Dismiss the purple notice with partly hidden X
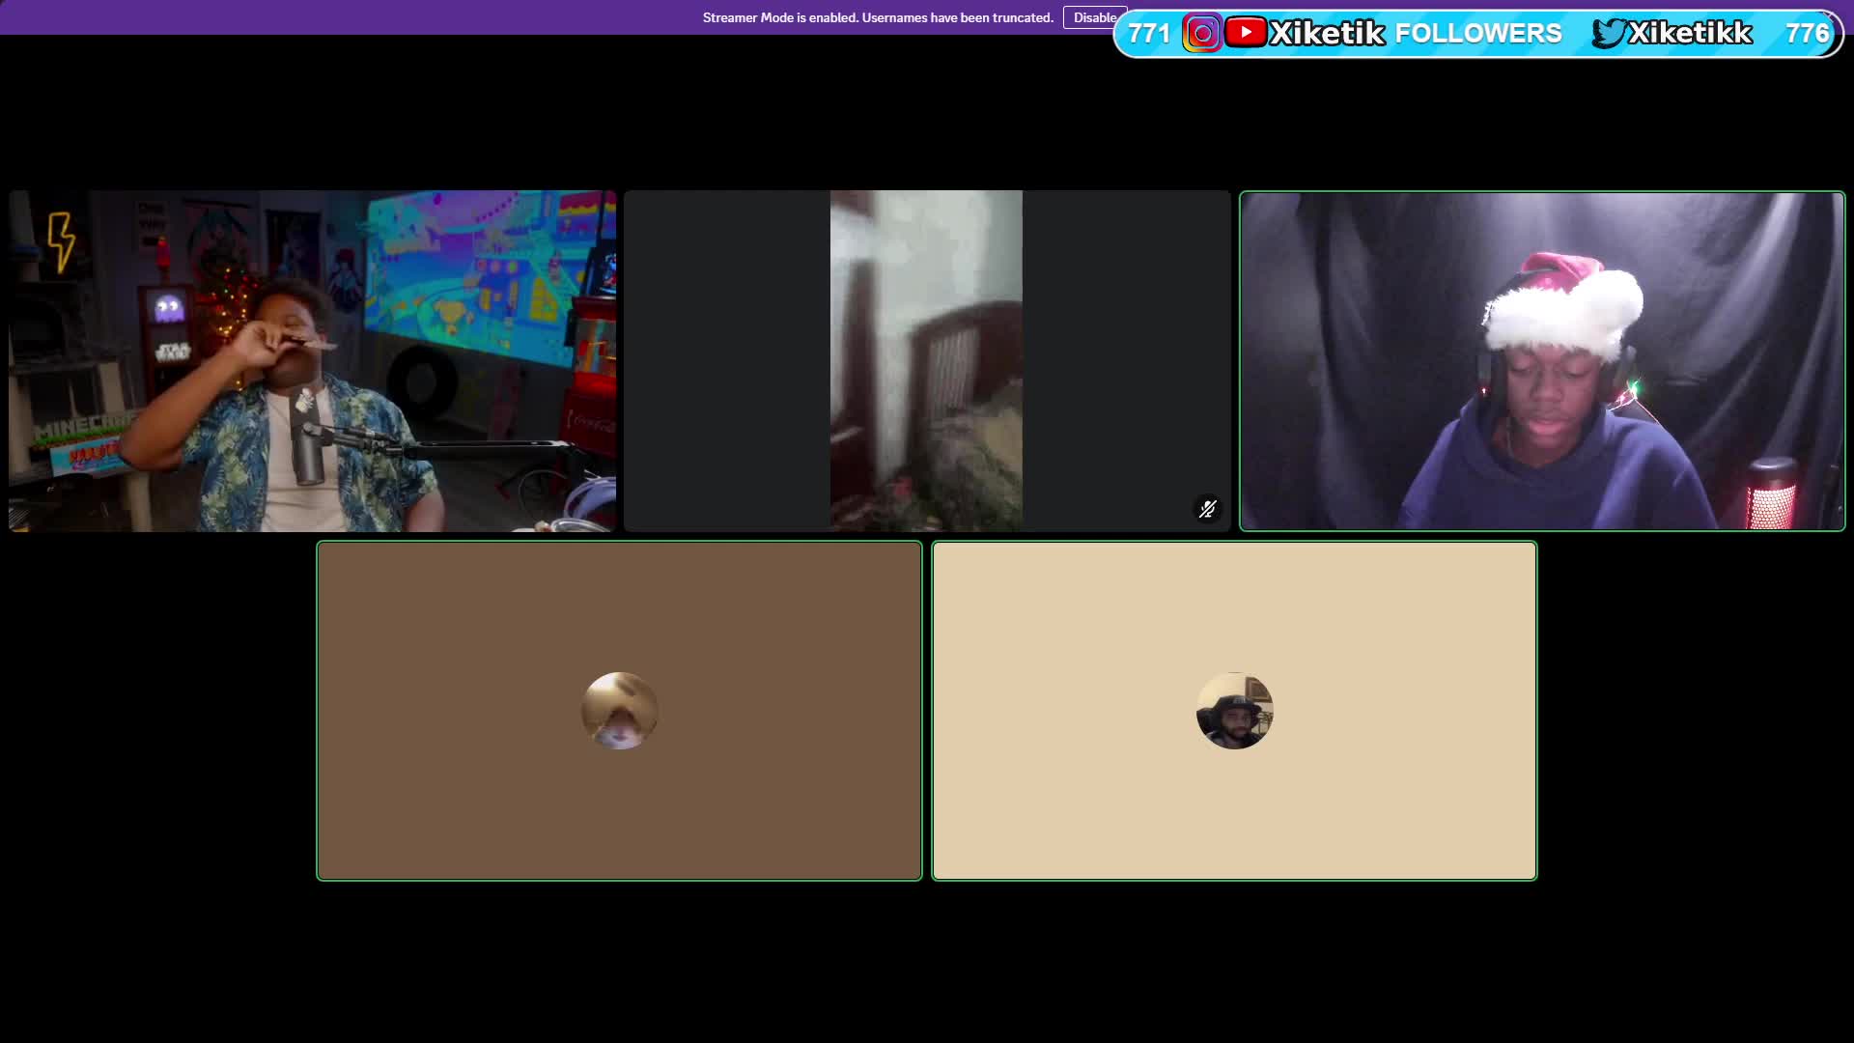 (1828, 14)
